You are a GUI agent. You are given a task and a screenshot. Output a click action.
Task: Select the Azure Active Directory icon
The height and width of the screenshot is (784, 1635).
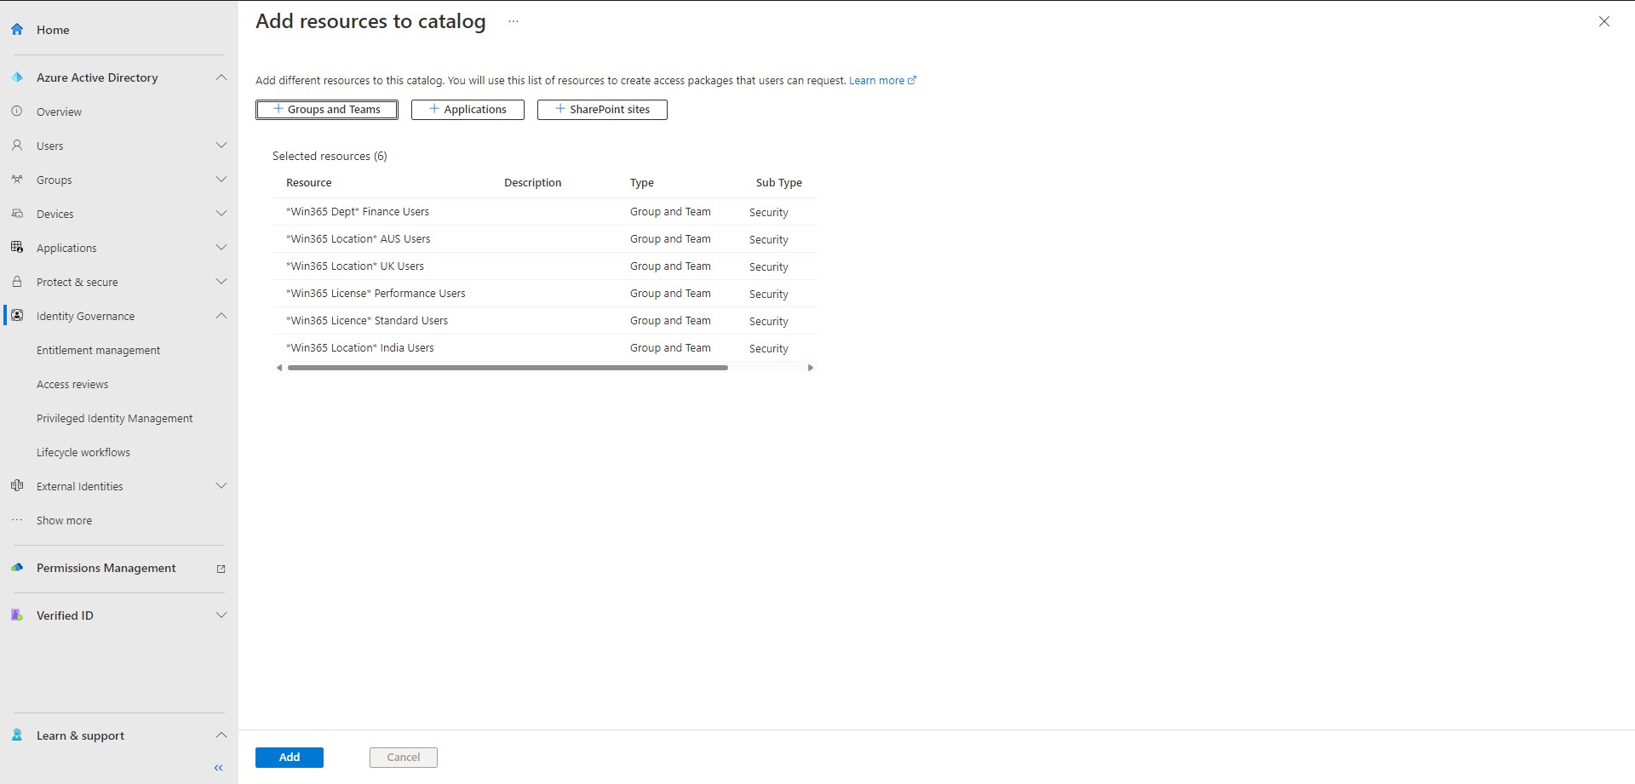(x=16, y=77)
